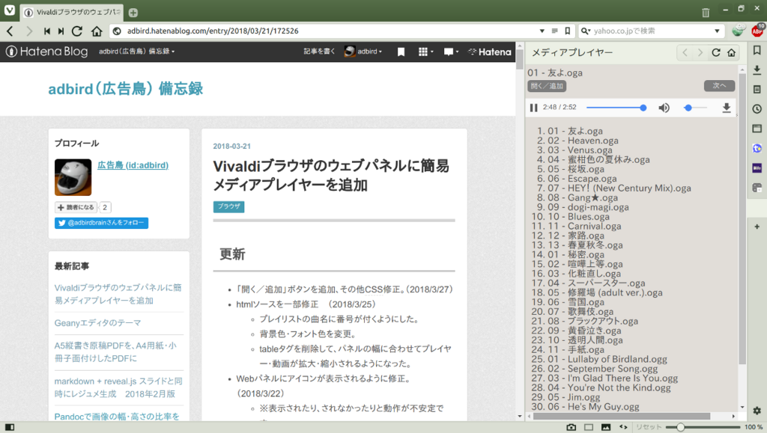Open the Adblock Plus extension
This screenshot has height=433, width=767.
point(757,31)
